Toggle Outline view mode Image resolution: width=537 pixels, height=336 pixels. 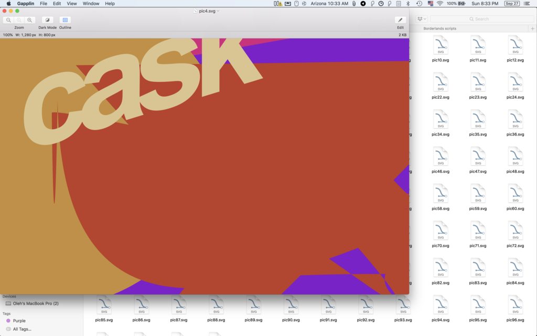point(65,20)
